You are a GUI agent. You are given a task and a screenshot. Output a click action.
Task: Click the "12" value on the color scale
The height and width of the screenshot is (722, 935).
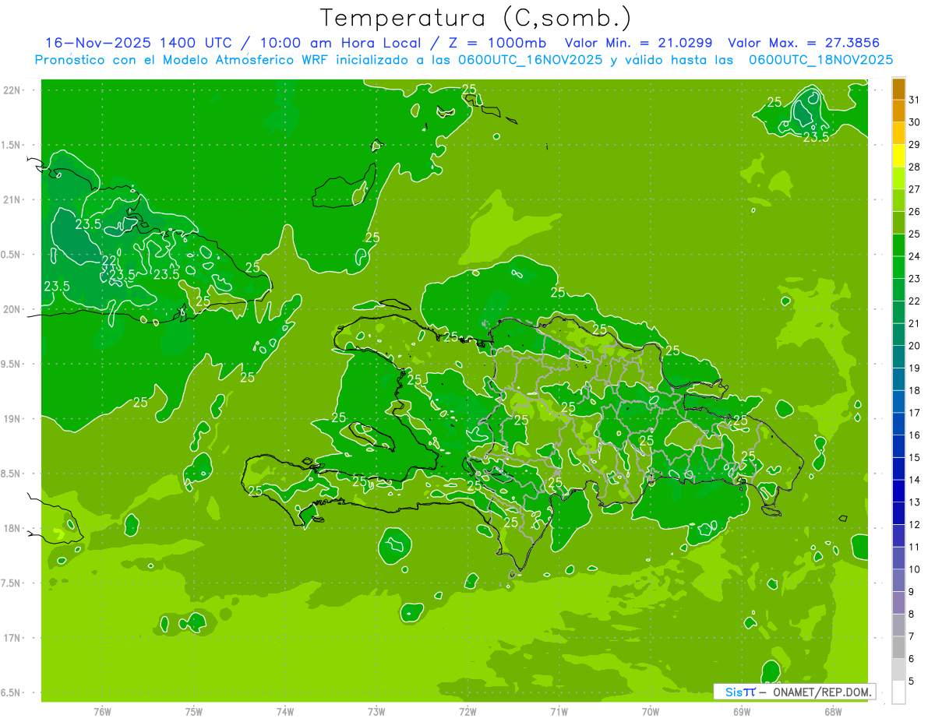[915, 525]
